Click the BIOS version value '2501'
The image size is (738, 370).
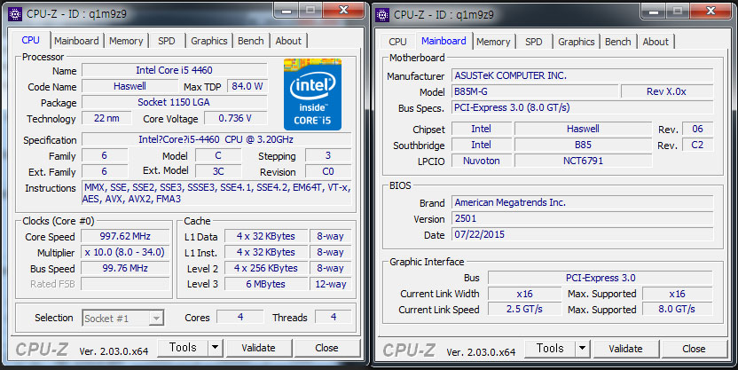[x=582, y=218]
